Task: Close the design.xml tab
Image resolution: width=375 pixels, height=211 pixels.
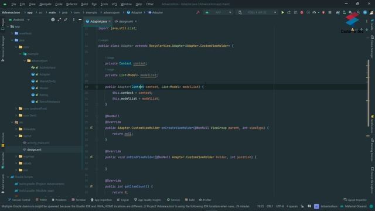Action: (135, 21)
